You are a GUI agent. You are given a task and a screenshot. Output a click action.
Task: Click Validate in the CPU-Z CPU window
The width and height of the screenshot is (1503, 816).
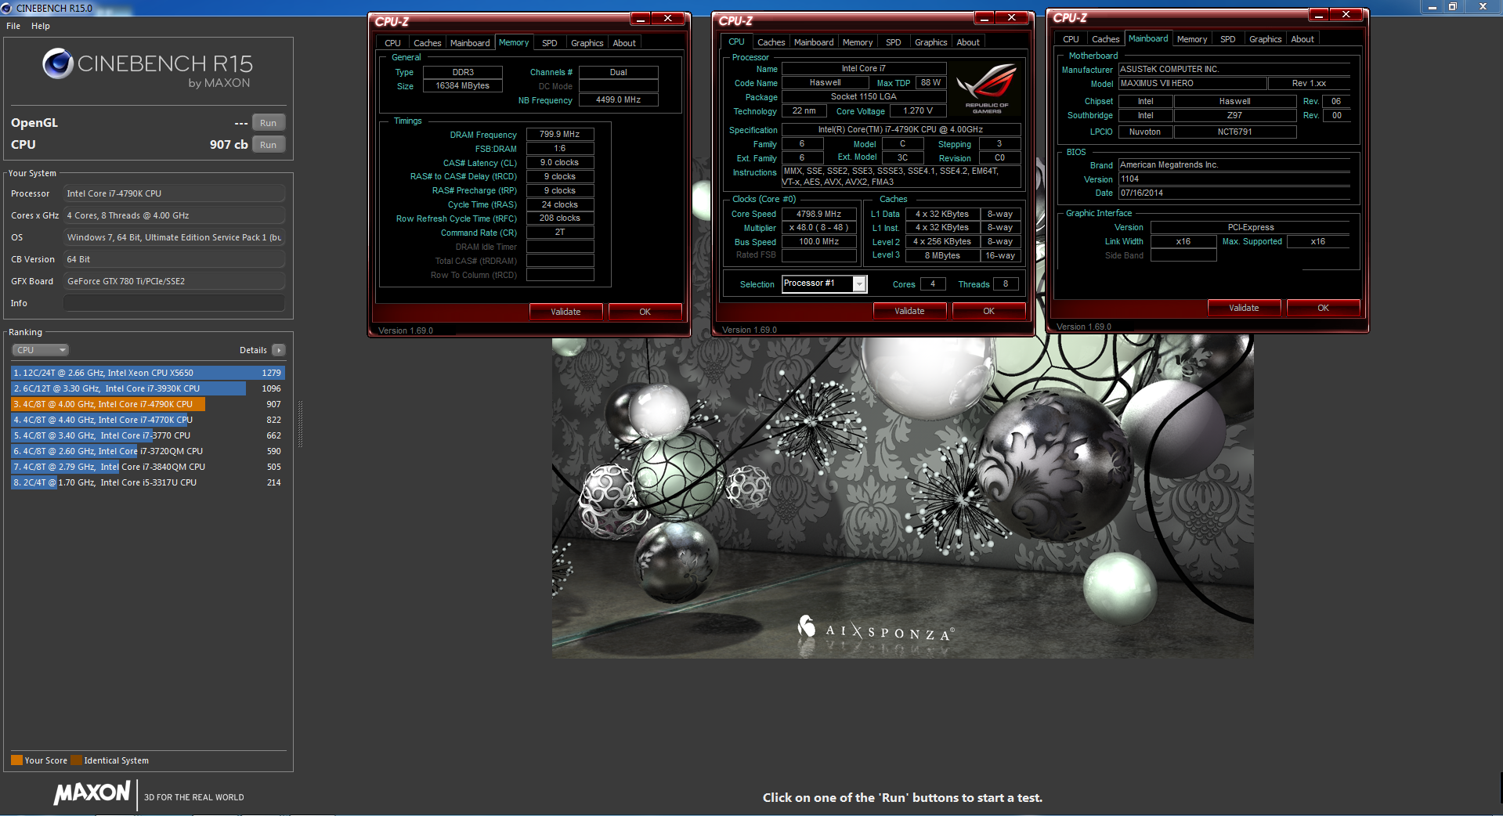[909, 311]
